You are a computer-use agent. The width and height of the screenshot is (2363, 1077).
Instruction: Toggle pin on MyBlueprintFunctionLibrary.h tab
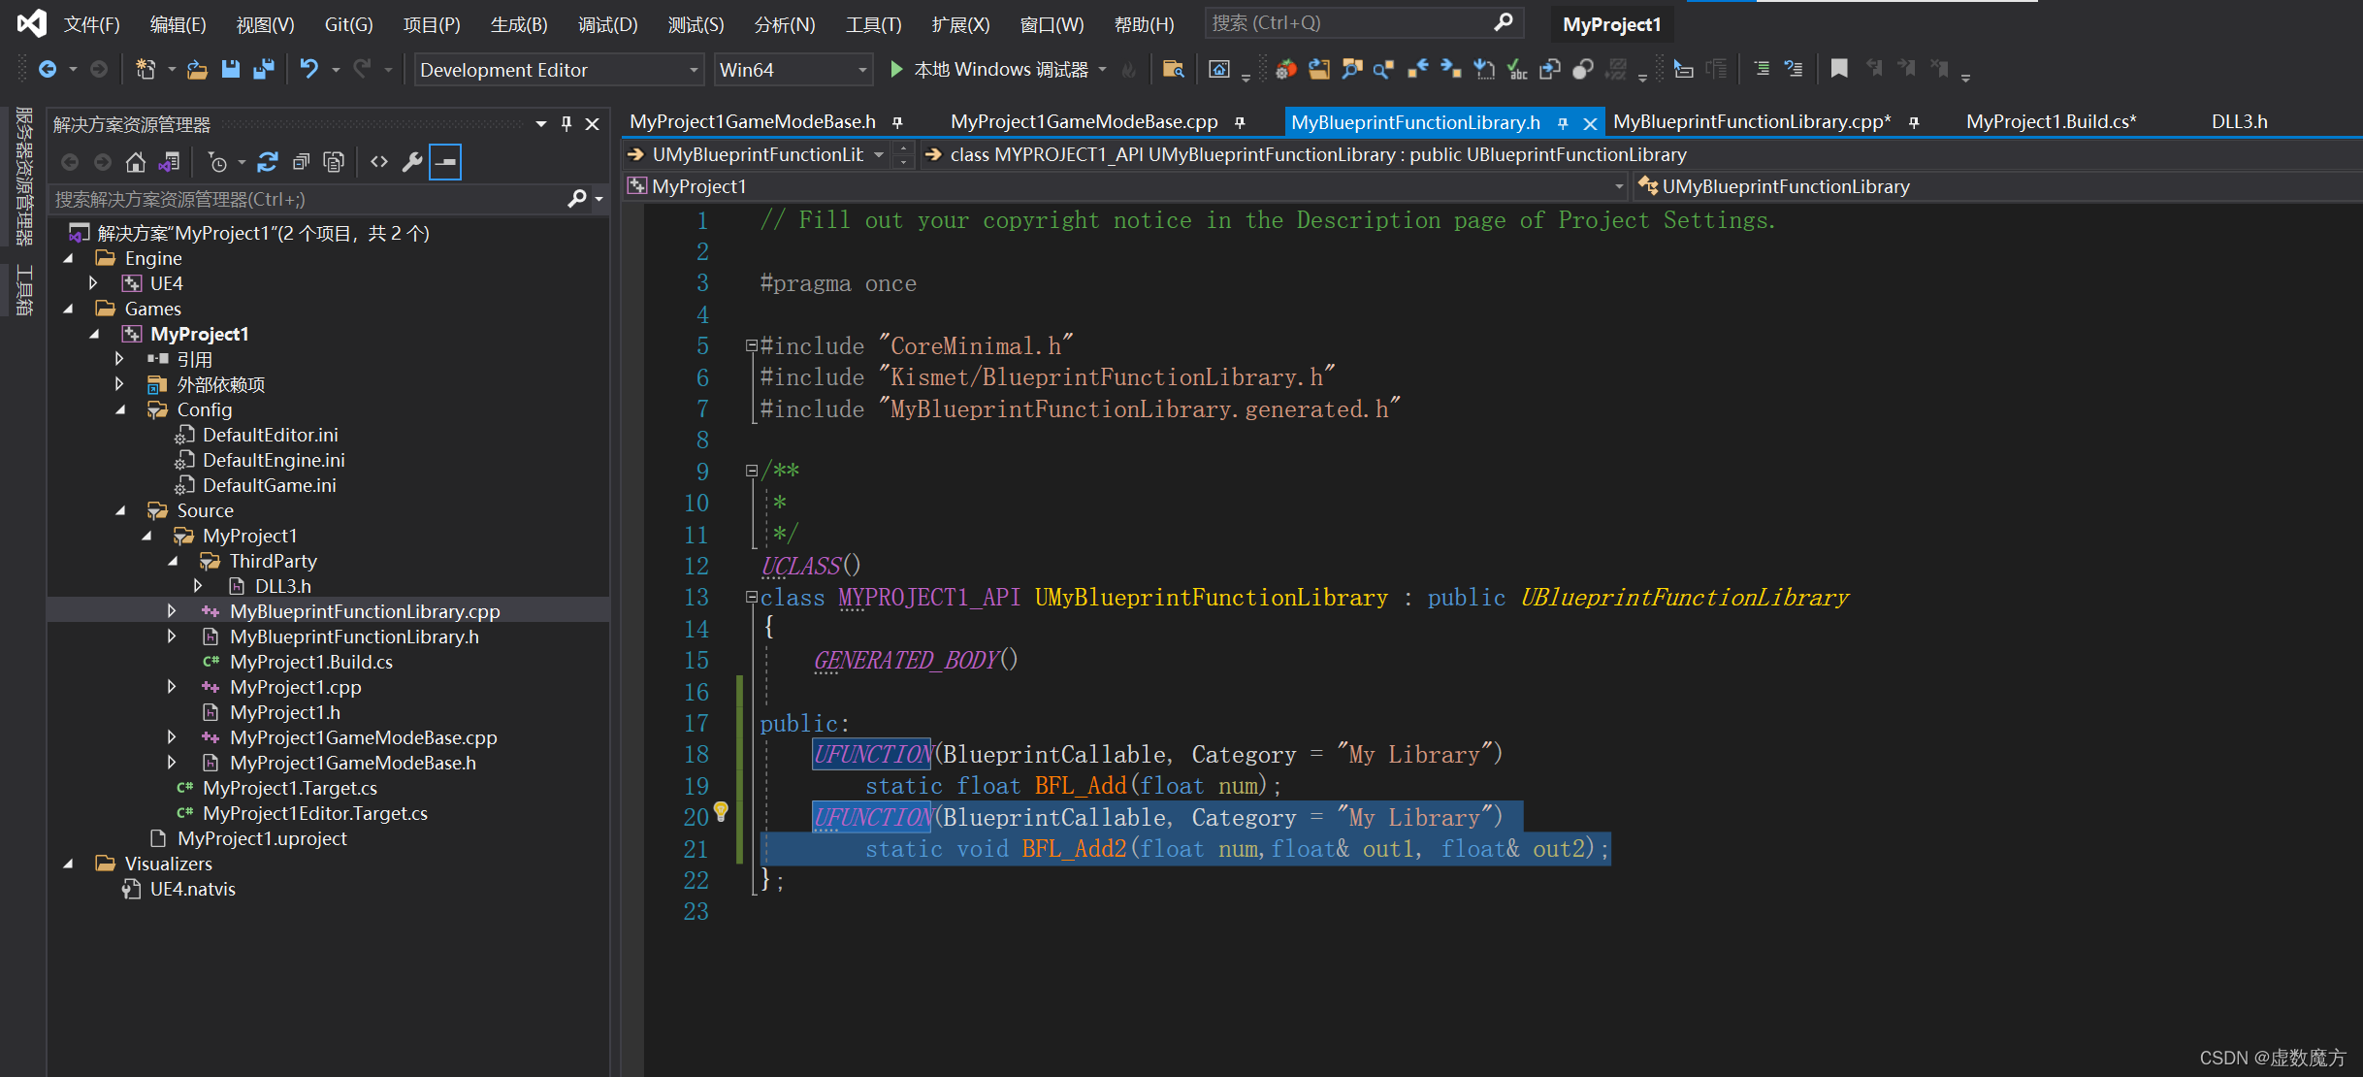[1563, 123]
